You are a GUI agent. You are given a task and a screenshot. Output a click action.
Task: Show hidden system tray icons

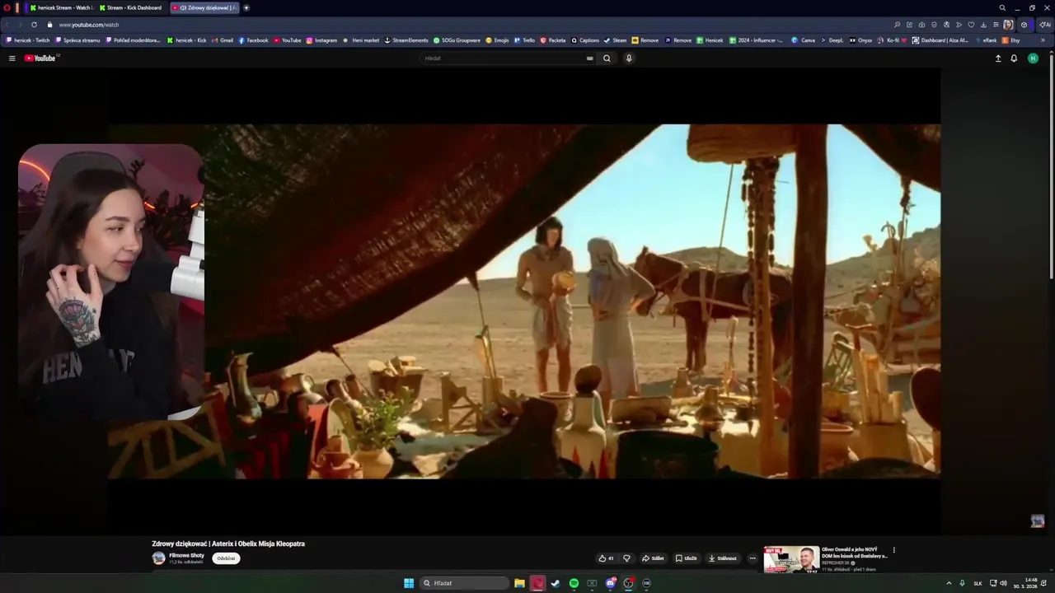pyautogui.click(x=949, y=583)
